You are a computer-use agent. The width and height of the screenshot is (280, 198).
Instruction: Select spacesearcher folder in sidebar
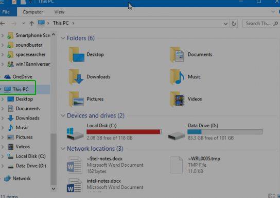(26, 54)
